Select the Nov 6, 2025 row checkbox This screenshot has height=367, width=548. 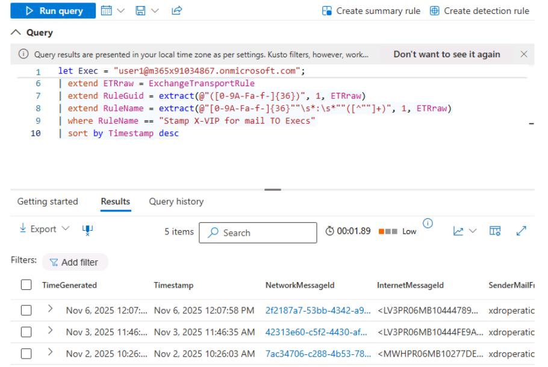point(25,309)
